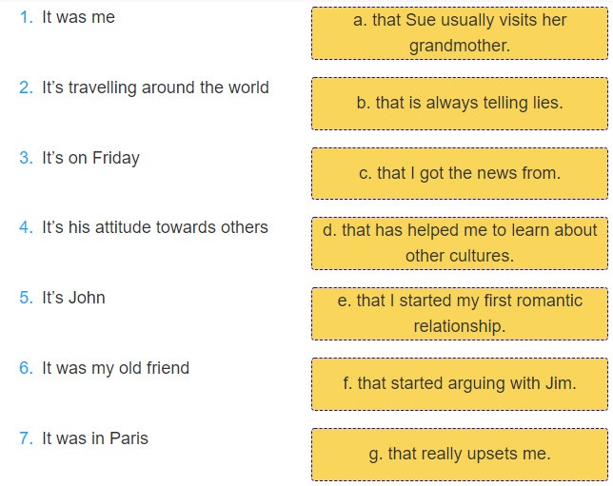Select answer card 'that Sue usually visits her grandmother'
613x486 pixels.
point(460,33)
